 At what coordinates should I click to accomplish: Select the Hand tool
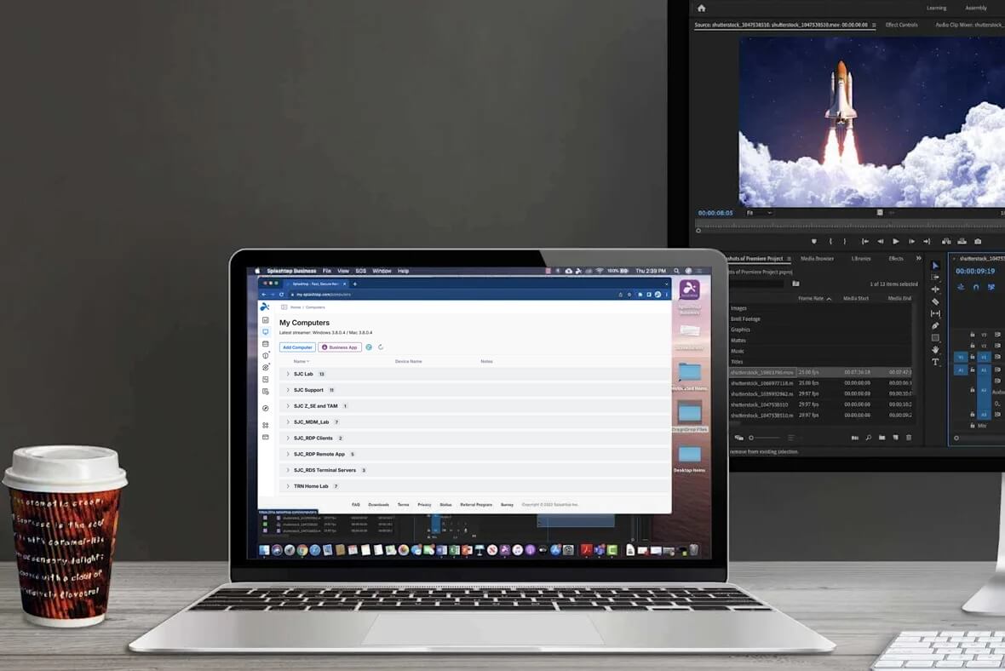[x=935, y=350]
